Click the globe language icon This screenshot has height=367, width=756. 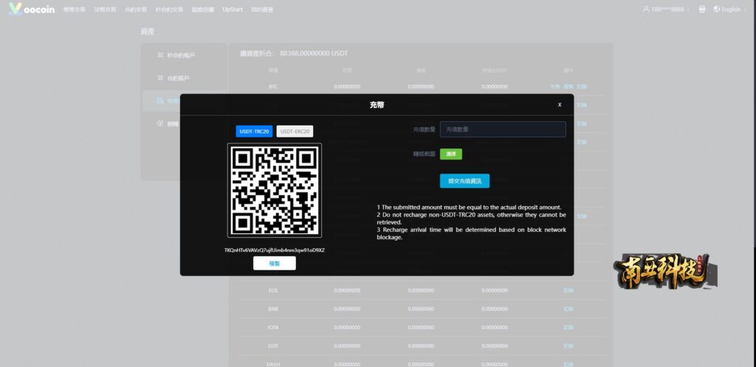tap(716, 9)
